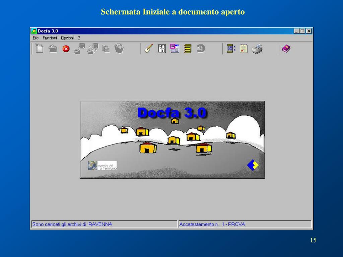Select the pencil edit icon
Screen dimensions: 343x257
coord(149,48)
